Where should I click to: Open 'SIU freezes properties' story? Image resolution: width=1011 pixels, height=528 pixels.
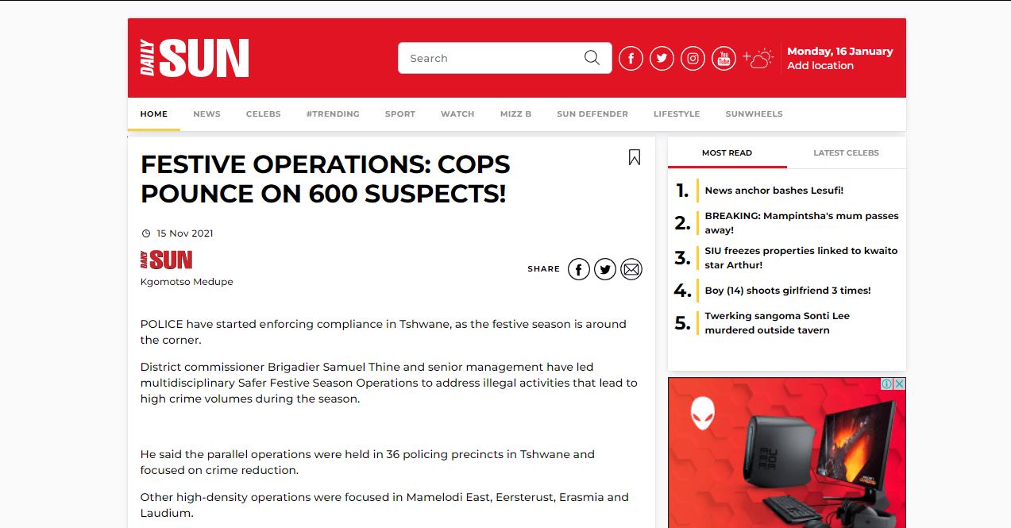(x=801, y=258)
